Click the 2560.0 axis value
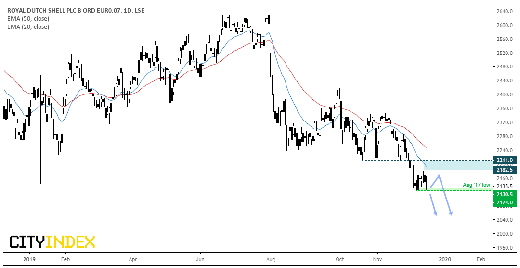 pos(506,39)
